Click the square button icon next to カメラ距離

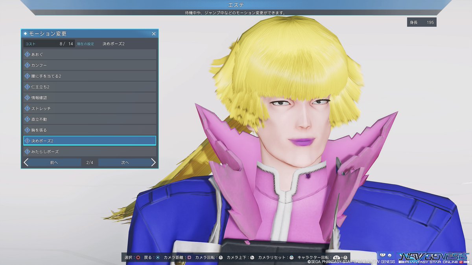coord(189,258)
